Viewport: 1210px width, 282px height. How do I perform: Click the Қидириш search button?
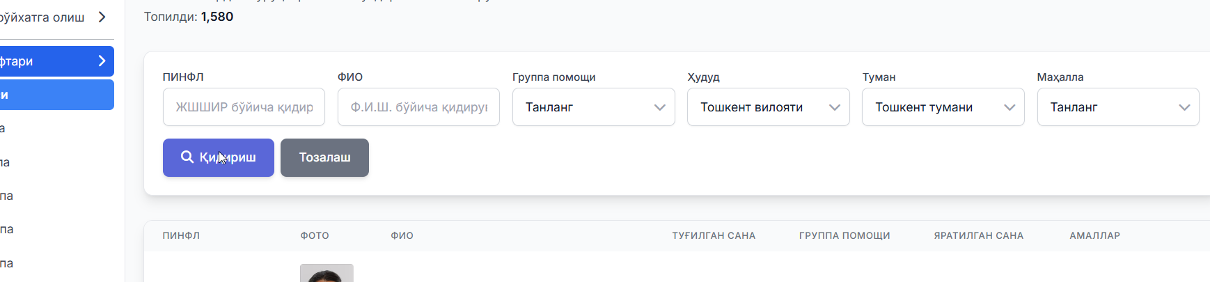tap(218, 157)
